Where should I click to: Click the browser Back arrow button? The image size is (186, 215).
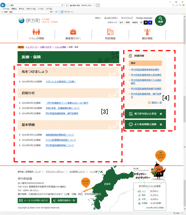point(3,5)
